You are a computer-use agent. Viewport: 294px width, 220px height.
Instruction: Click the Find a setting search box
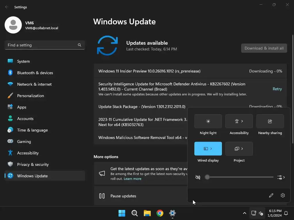point(45,45)
